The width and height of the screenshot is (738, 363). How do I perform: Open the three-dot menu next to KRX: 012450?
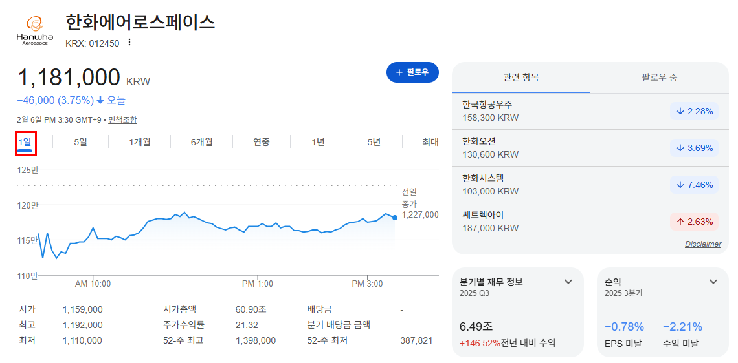[x=129, y=43]
